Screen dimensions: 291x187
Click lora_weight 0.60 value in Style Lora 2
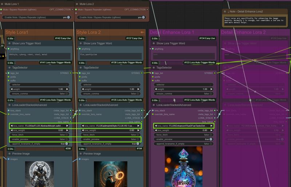[132, 130]
